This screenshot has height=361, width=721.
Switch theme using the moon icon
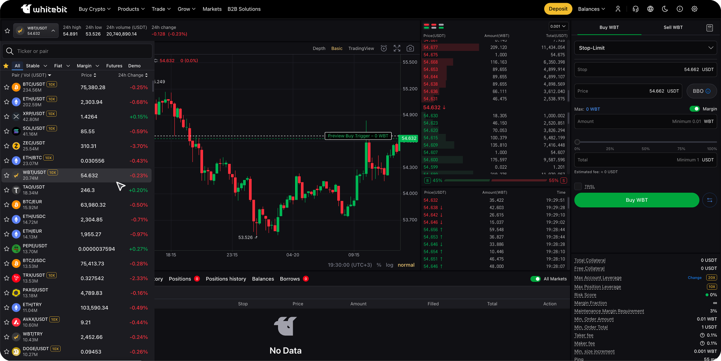click(665, 9)
